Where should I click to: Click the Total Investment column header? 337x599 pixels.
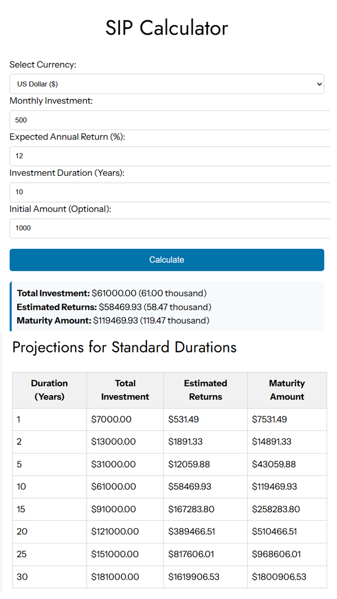pos(125,390)
